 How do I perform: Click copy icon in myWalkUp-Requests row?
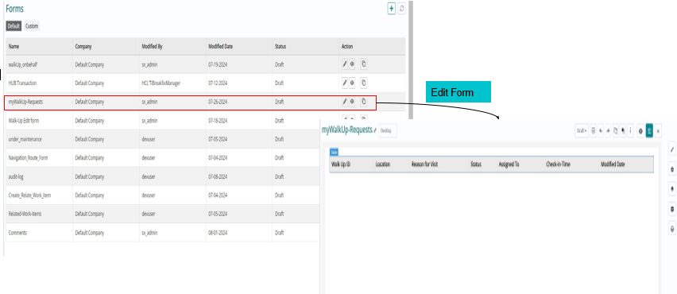(x=364, y=102)
